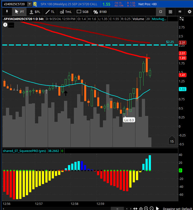Click the bottom pointer cursor icon

click(158, 208)
